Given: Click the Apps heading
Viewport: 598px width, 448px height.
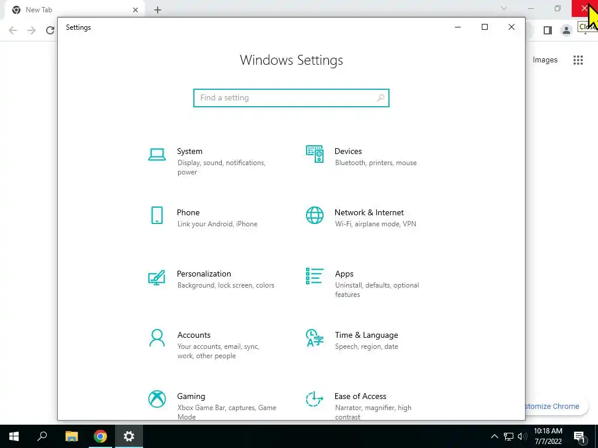Looking at the screenshot, I should tap(344, 274).
